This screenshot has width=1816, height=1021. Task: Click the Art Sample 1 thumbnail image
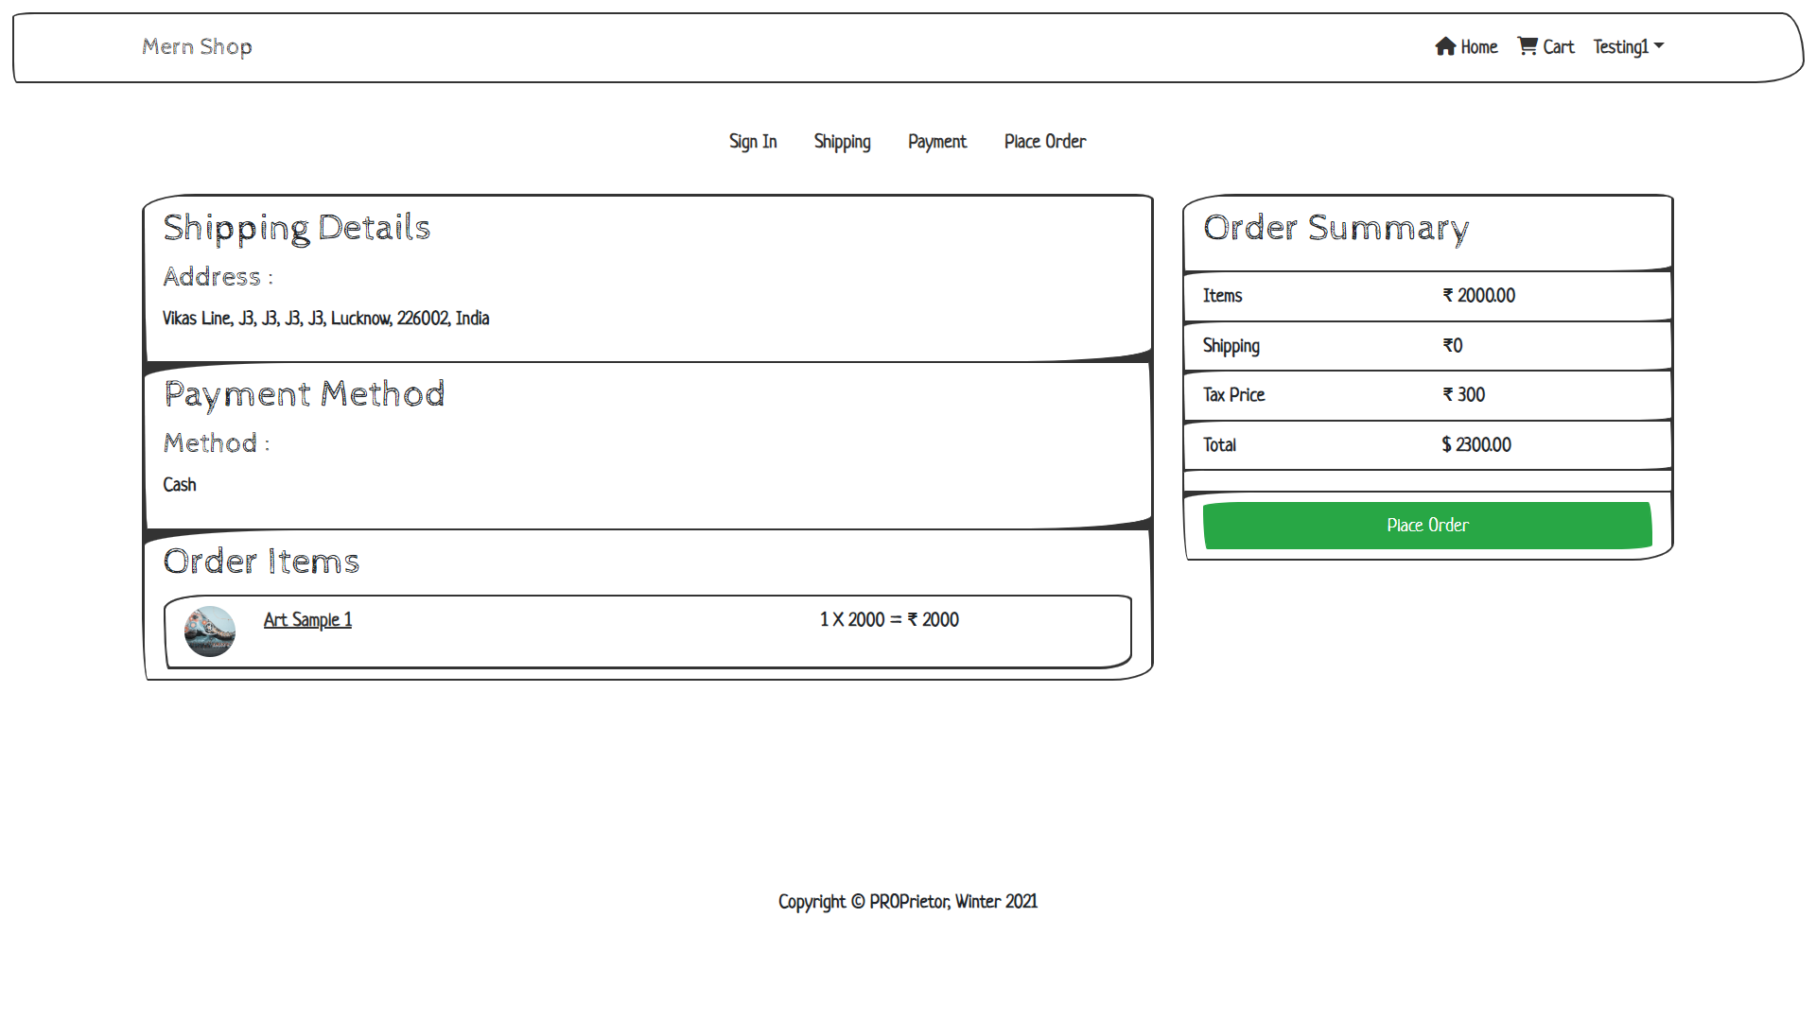tap(210, 632)
